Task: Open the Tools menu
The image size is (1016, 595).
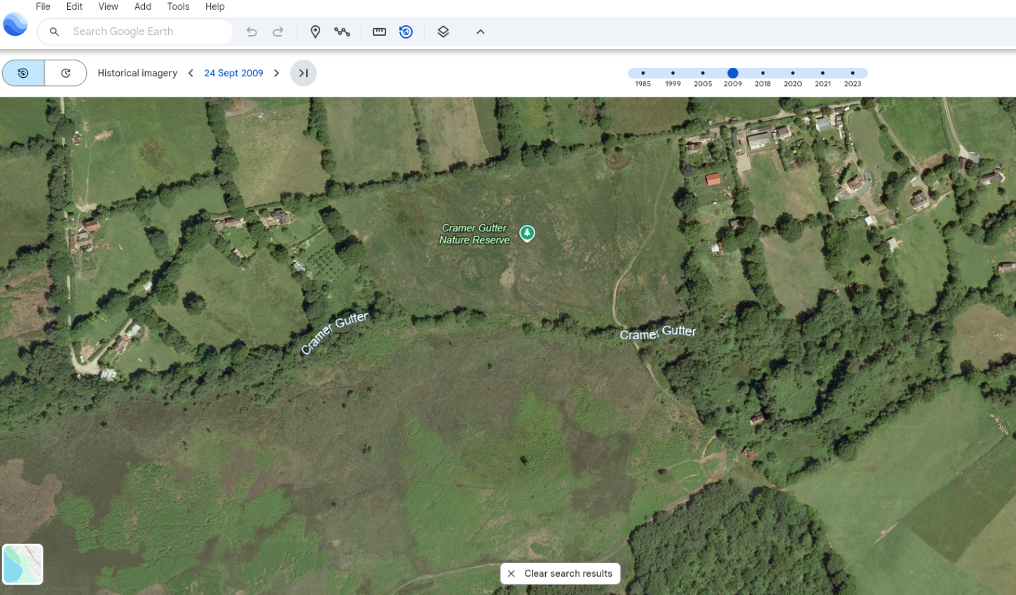Action: (178, 6)
